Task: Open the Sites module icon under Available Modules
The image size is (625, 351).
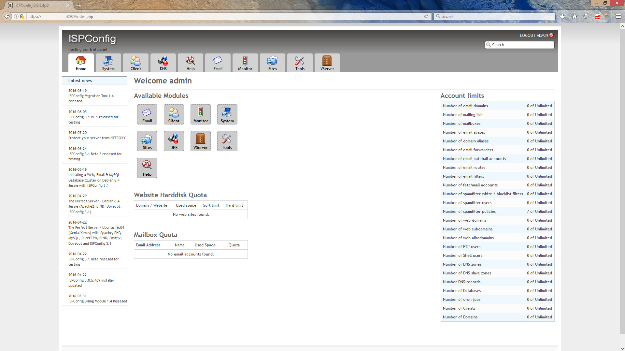Action: pos(147,141)
